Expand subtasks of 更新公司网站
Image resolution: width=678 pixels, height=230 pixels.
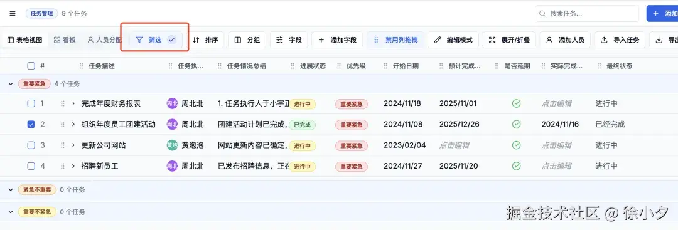click(x=73, y=145)
